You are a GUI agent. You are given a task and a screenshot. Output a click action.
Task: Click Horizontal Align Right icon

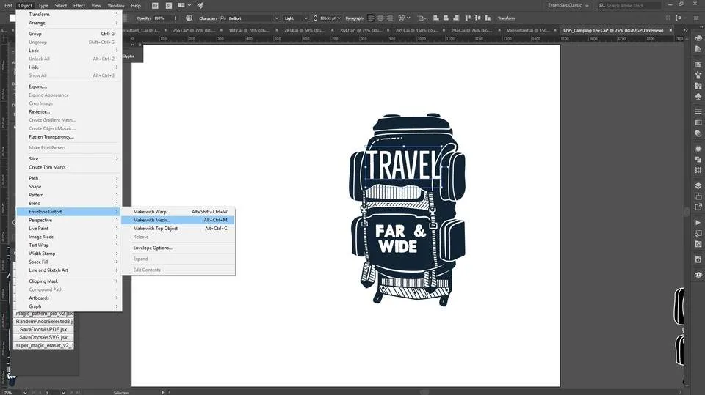point(456,18)
